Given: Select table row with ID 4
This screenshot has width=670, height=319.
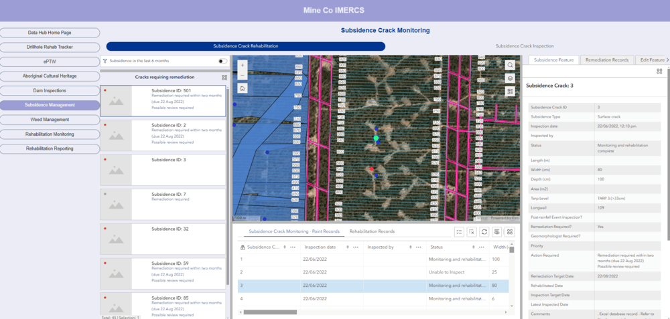Looking at the screenshot, I should click(373, 298).
